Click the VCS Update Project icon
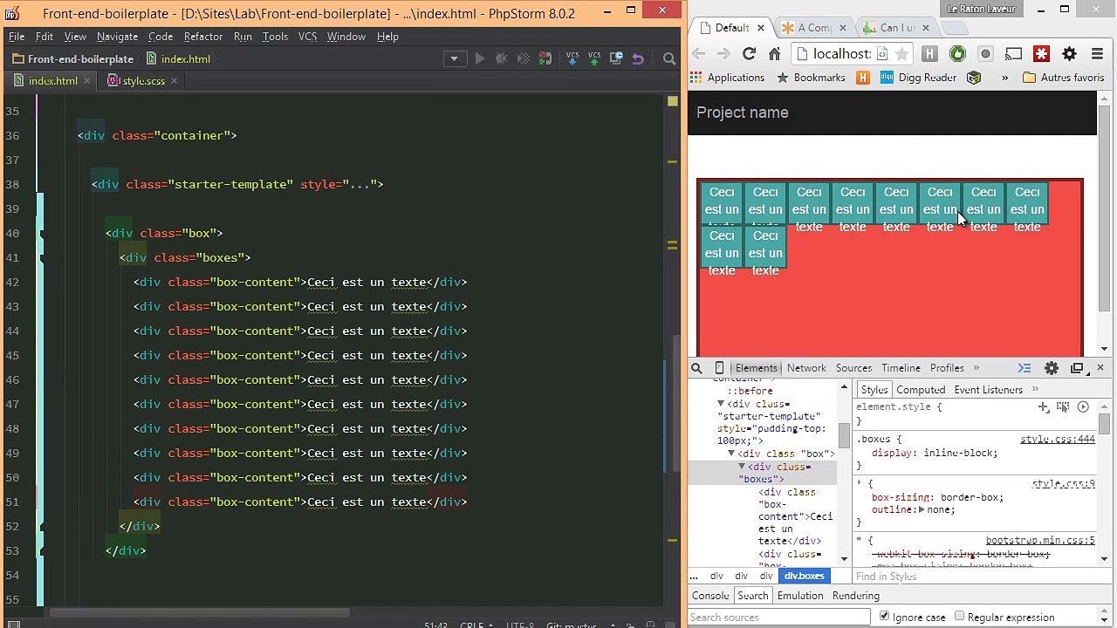The image size is (1117, 628). 572,59
